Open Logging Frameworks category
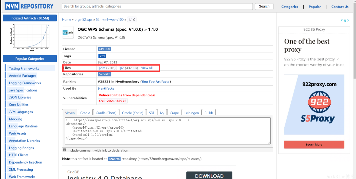The width and height of the screenshot is (356, 179). [x=25, y=83]
